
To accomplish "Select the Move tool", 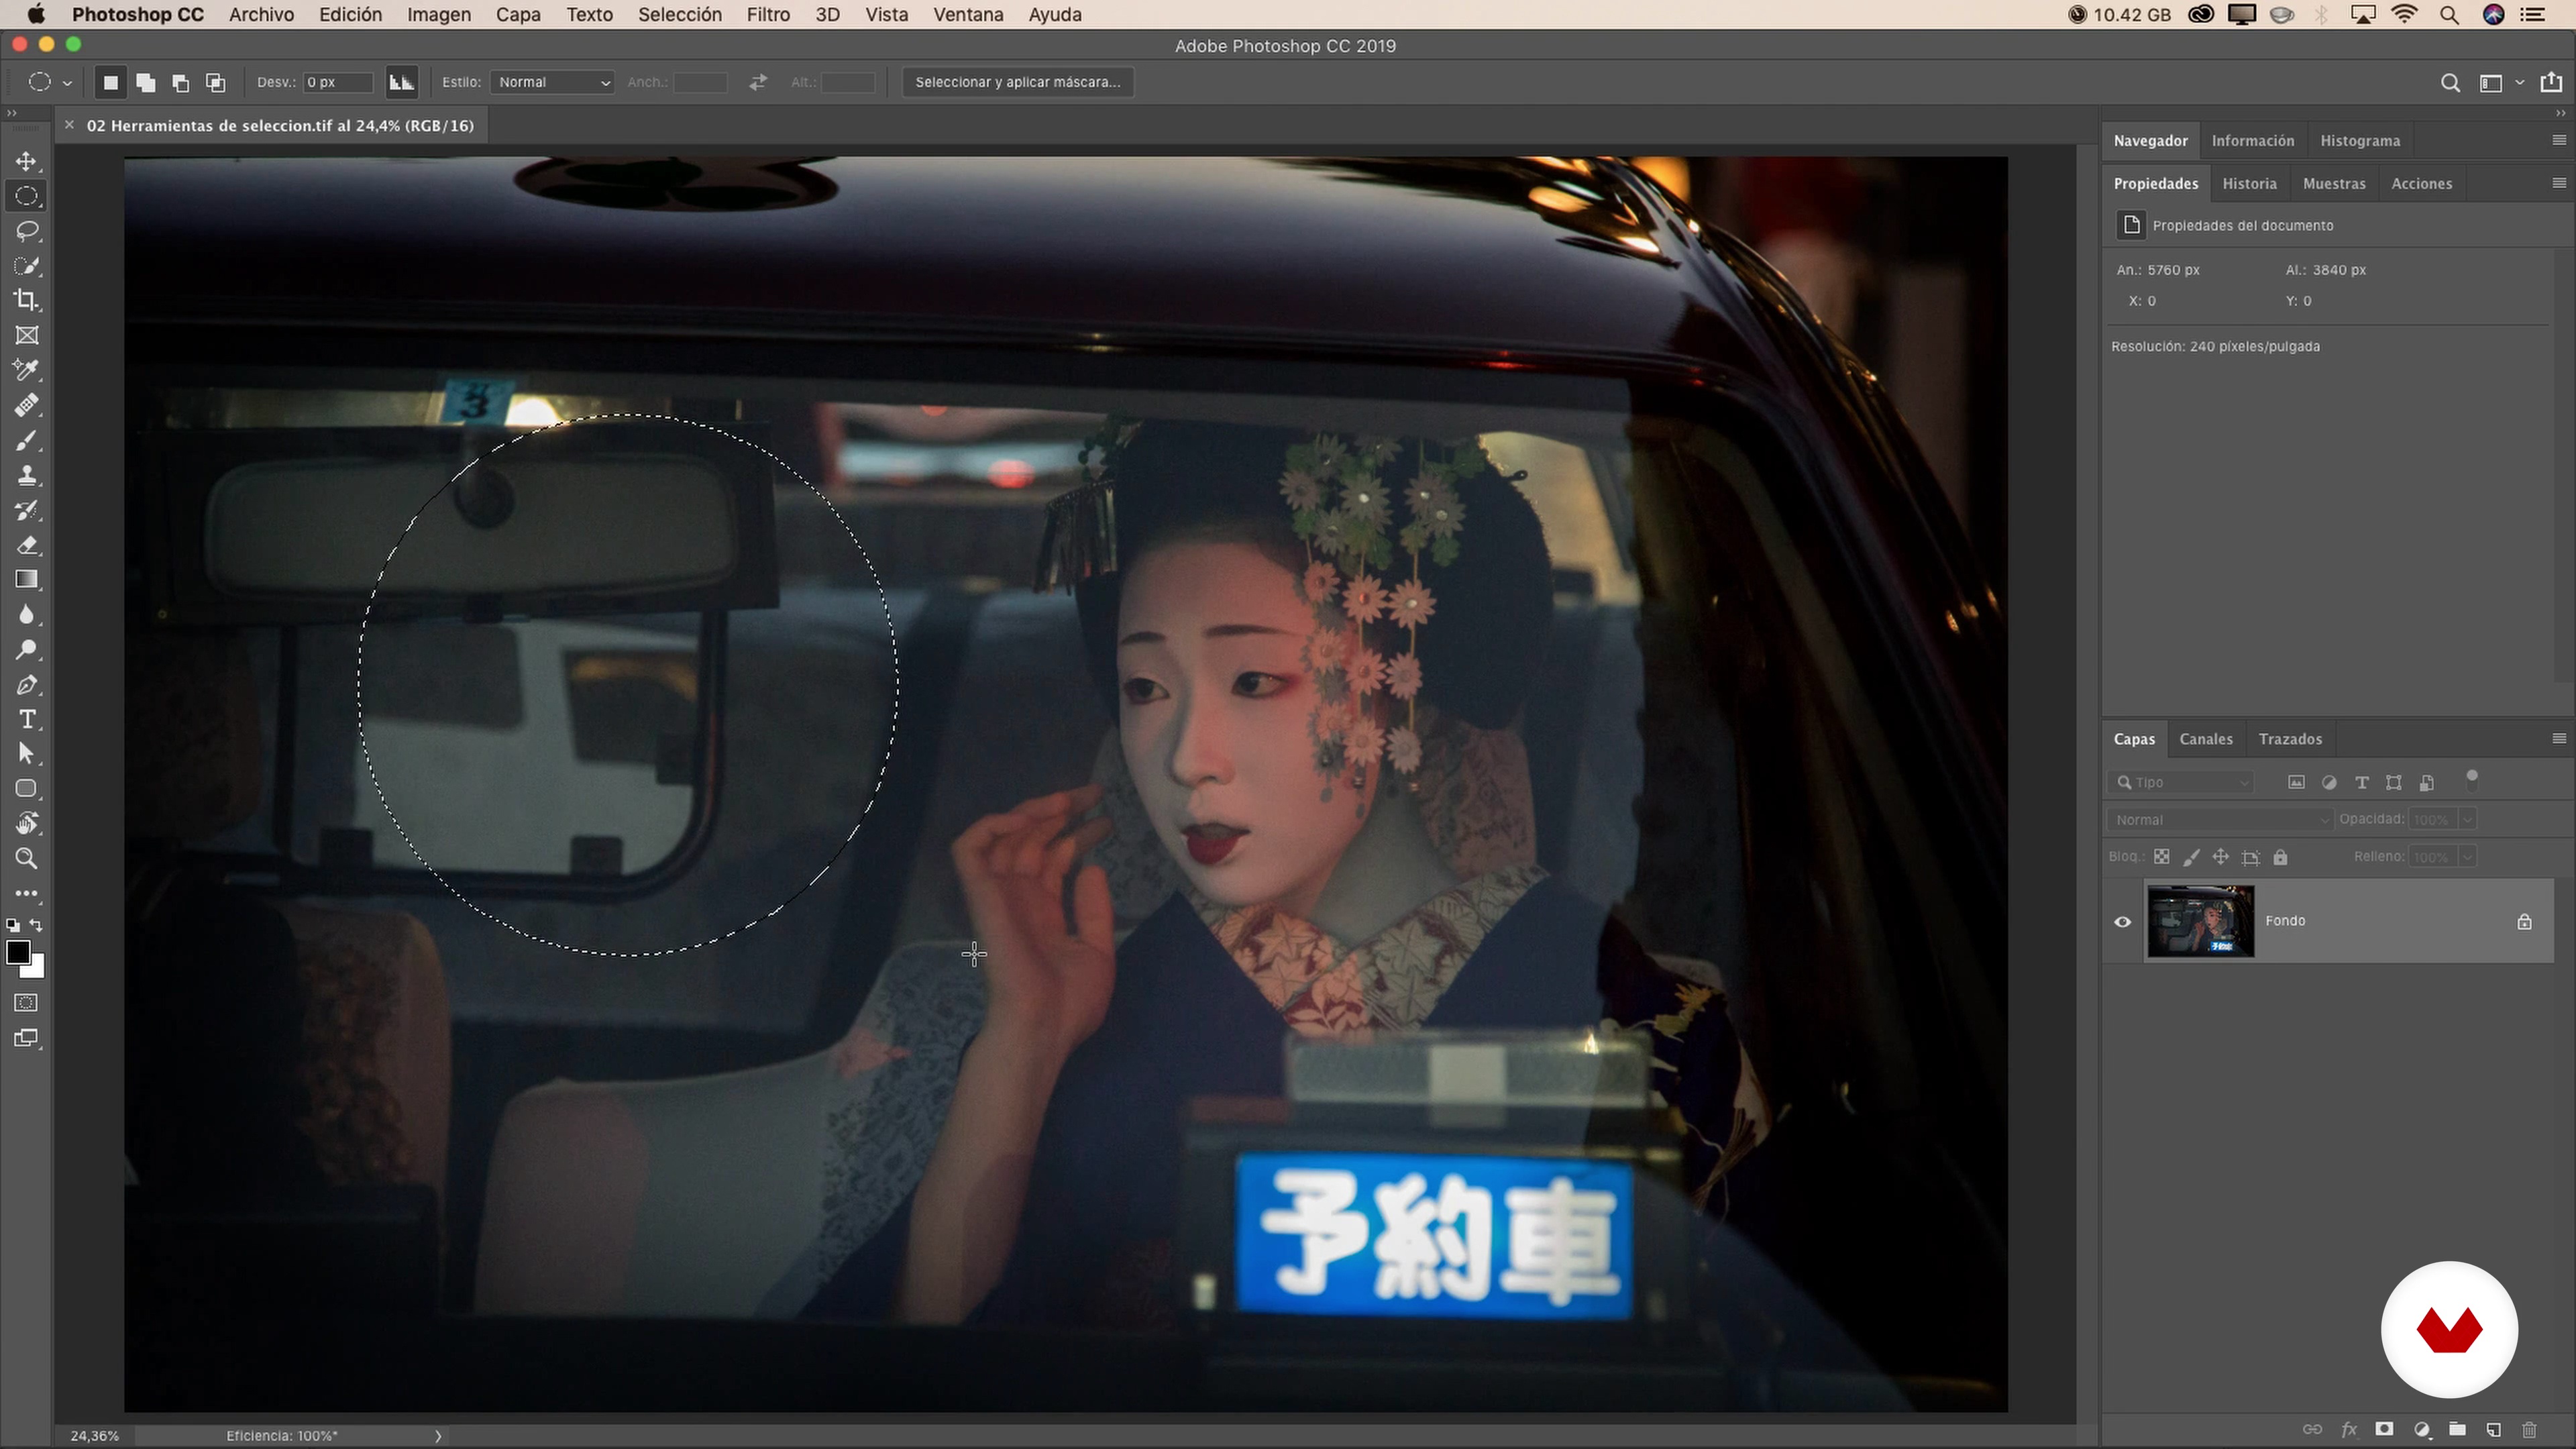I will pos(27,161).
